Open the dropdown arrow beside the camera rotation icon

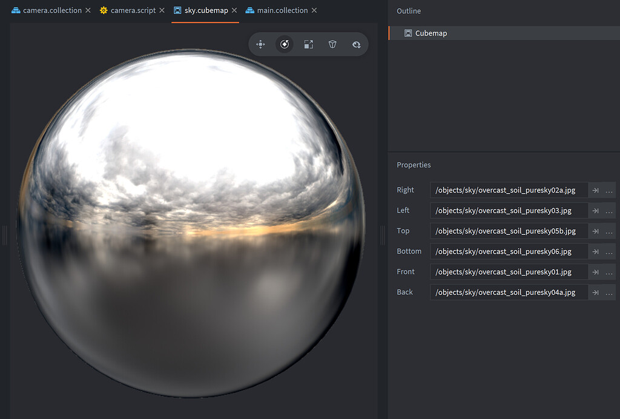pyautogui.click(x=357, y=44)
